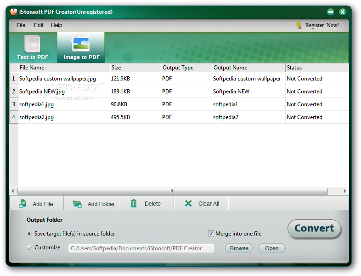Click the Size column header

coord(135,68)
